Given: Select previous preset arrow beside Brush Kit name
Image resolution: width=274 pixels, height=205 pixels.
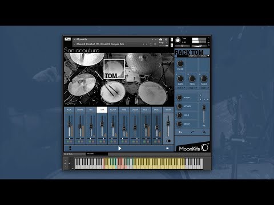Looking at the screenshot, I should tap(143, 44).
